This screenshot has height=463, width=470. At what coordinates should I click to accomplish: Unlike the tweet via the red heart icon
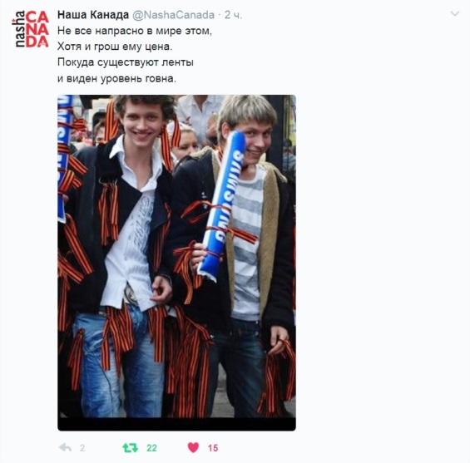point(193,447)
